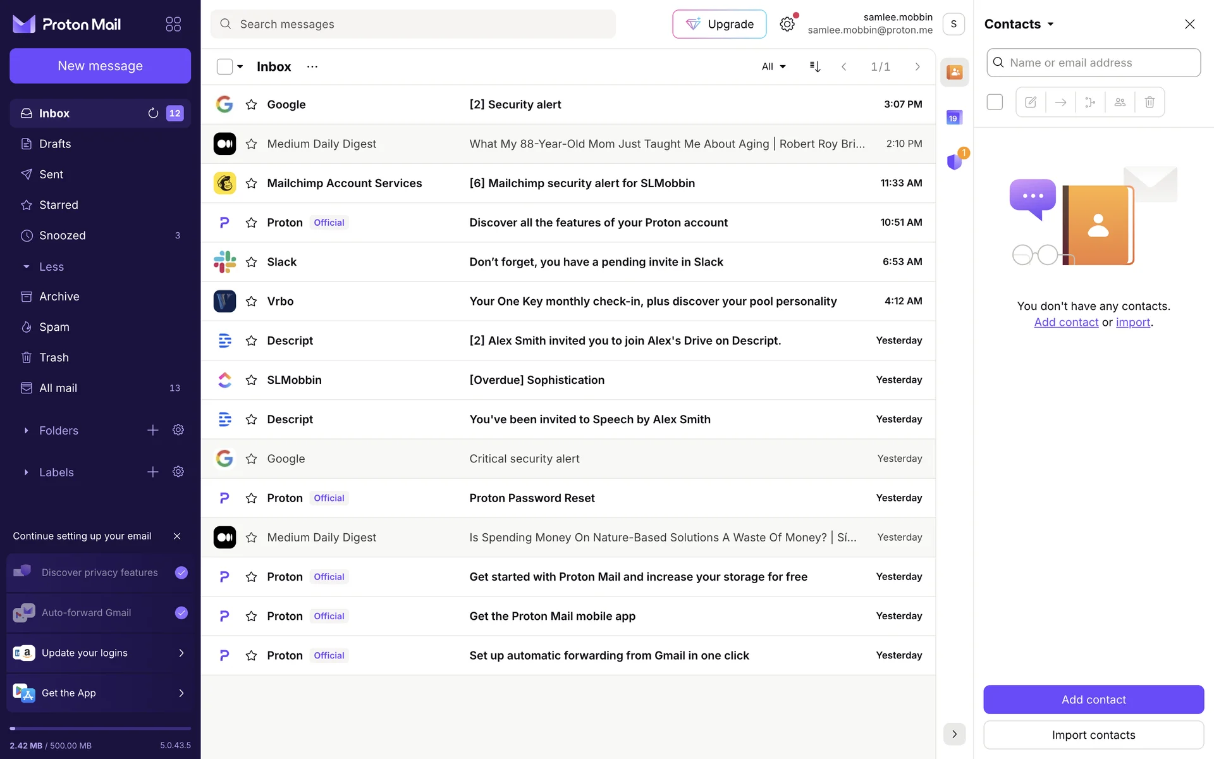Open the Contacts header dropdown
The height and width of the screenshot is (759, 1214).
point(1019,24)
